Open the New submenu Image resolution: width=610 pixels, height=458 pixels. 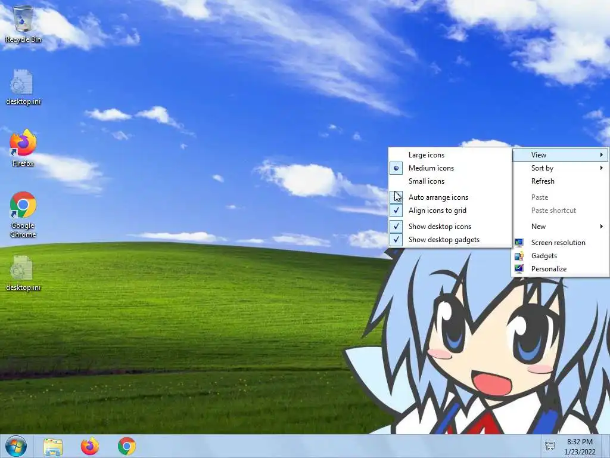click(560, 226)
